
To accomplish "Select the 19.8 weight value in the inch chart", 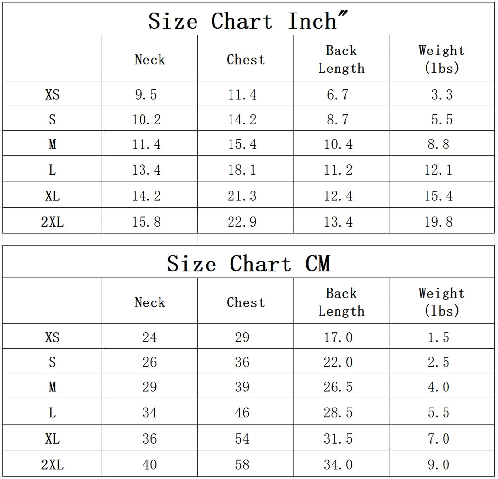I will [x=438, y=222].
